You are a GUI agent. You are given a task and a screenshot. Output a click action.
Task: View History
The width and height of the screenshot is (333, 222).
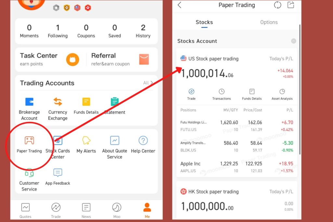tap(143, 31)
